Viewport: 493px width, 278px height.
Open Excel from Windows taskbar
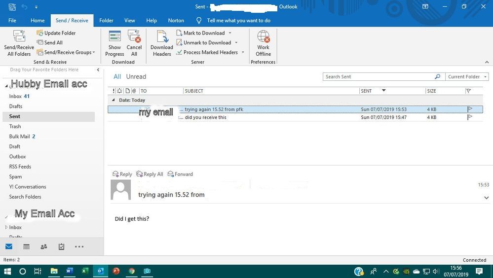[x=85, y=271]
